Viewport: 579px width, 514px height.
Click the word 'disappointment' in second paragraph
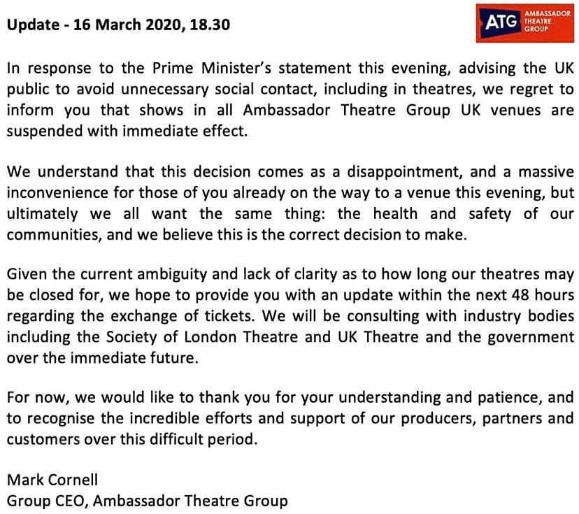(x=405, y=172)
